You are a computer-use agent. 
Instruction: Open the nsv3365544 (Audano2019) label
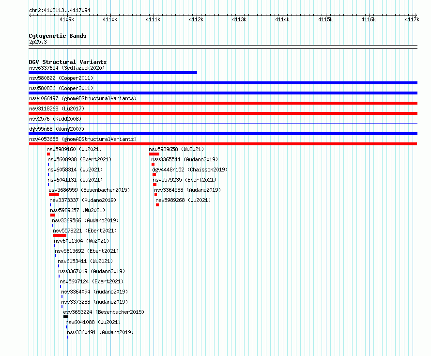click(185, 159)
